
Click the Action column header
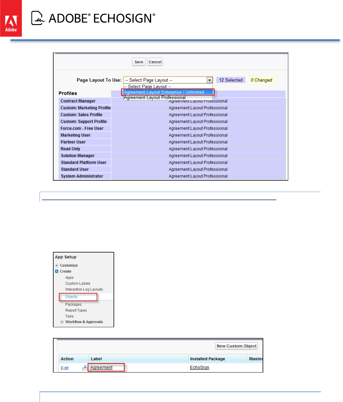pos(67,359)
